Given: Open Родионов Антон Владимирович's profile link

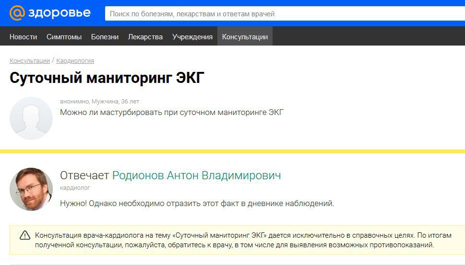Looking at the screenshot, I should (196, 175).
